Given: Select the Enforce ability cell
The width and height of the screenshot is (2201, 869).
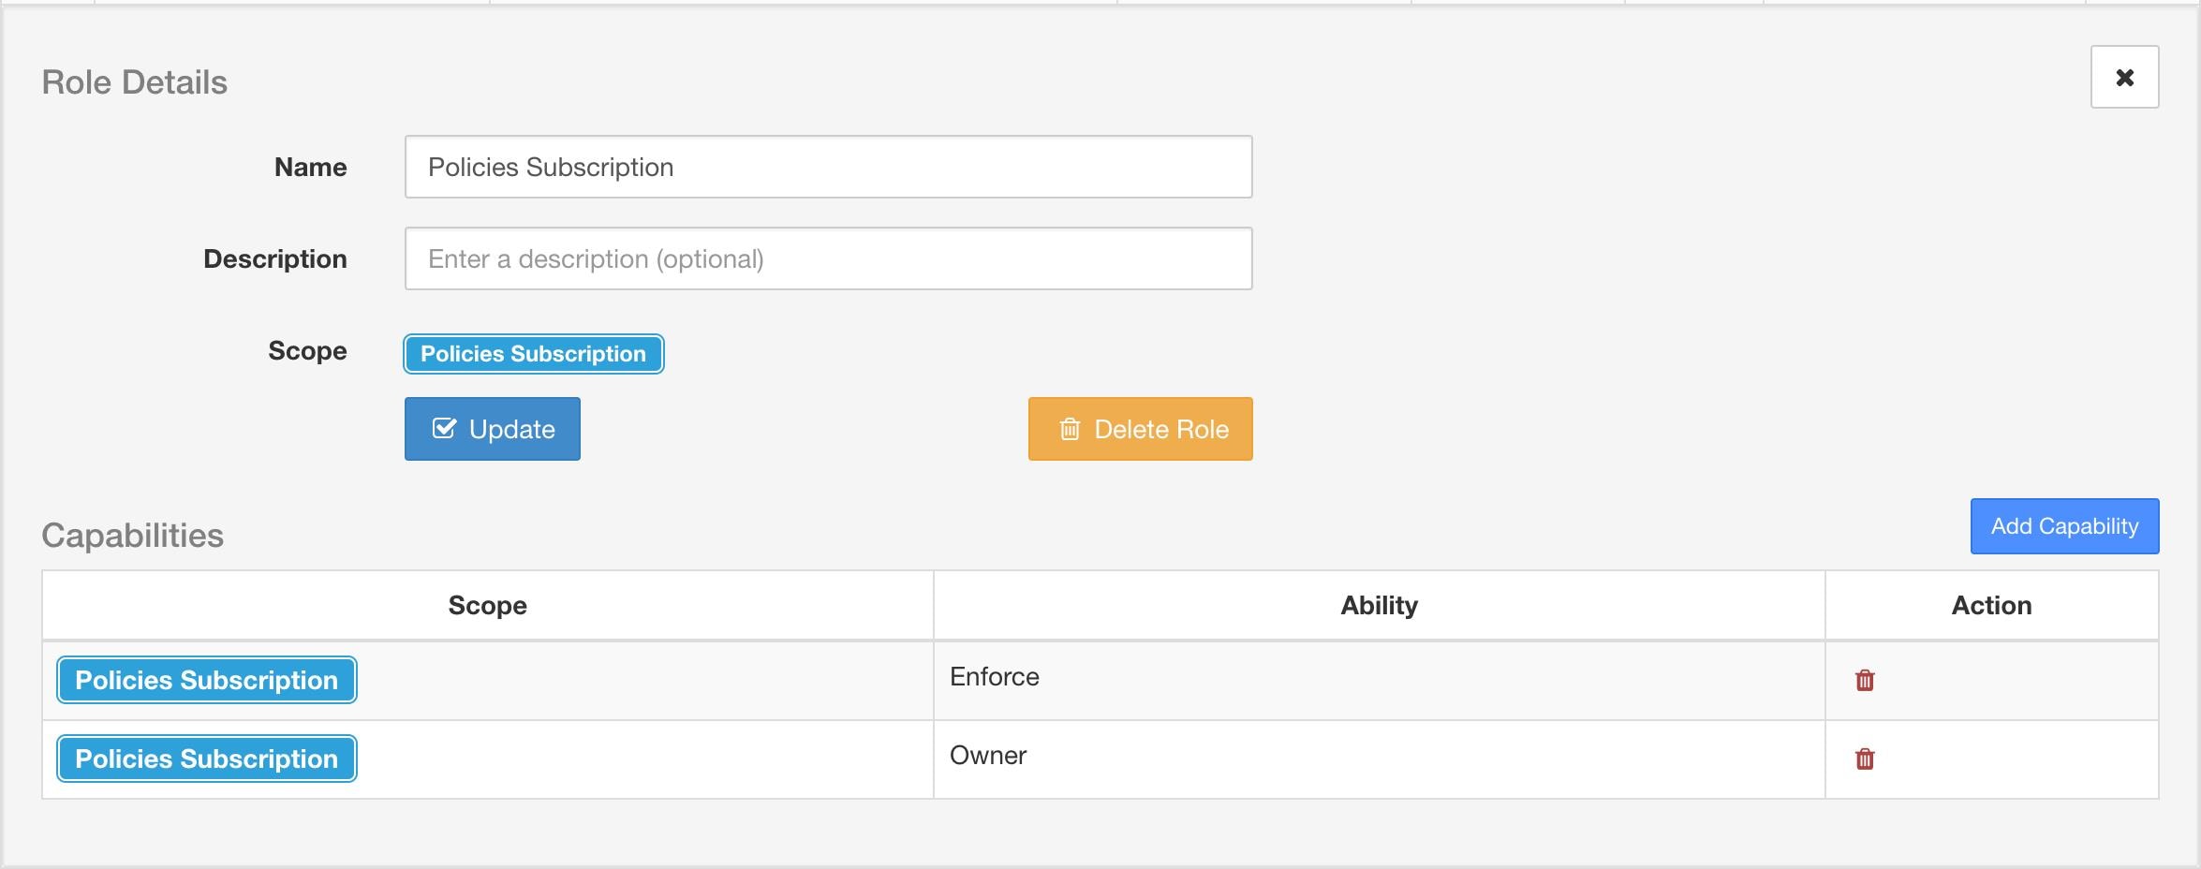Looking at the screenshot, I should (1379, 680).
